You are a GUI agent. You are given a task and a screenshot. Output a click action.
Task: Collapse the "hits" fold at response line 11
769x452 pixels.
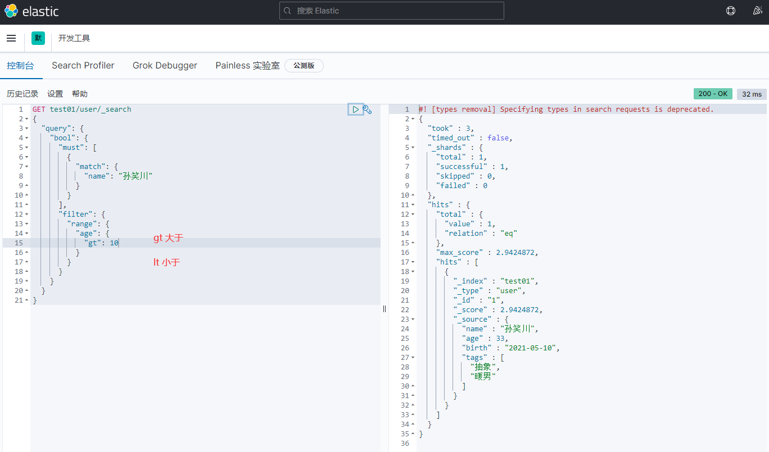[413, 205]
